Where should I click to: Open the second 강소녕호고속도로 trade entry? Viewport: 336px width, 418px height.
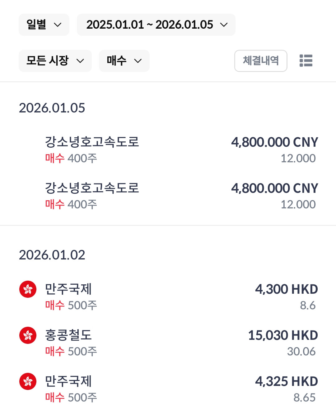point(92,188)
